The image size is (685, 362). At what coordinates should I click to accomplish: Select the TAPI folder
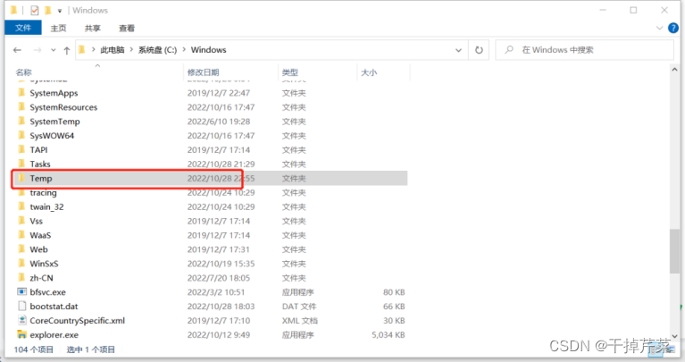38,150
